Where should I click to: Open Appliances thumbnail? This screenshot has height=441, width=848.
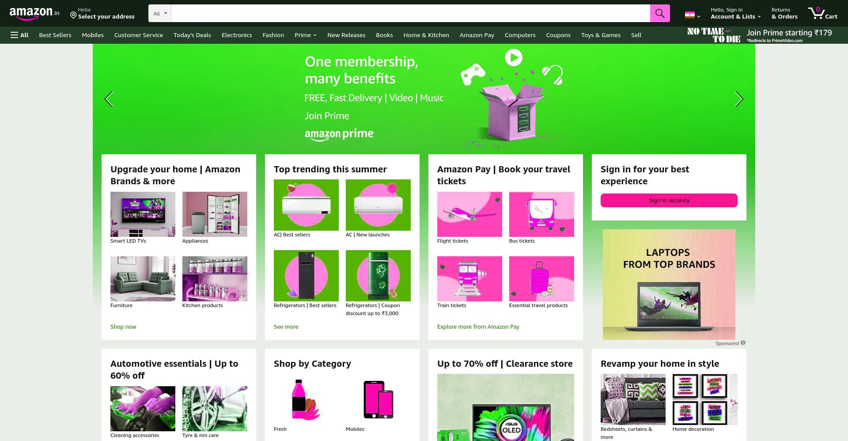(215, 214)
